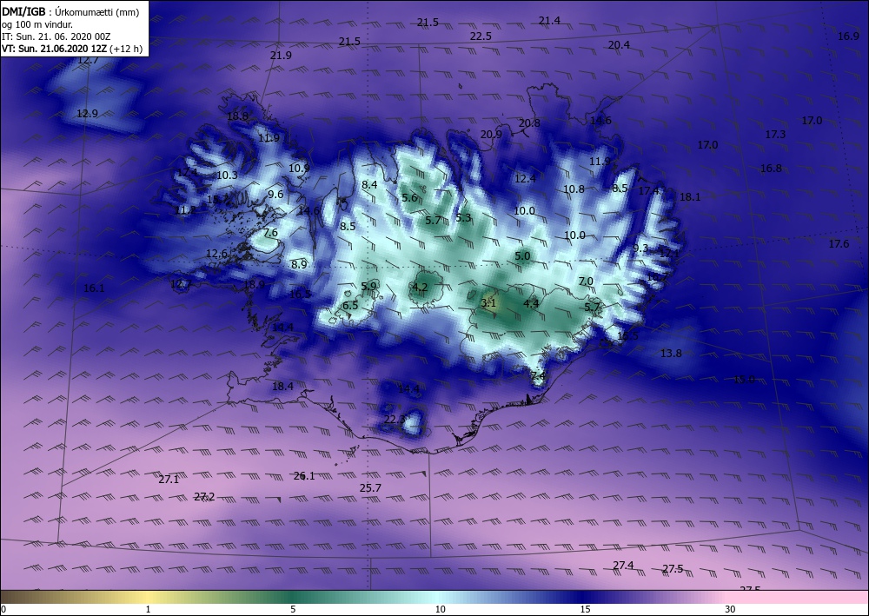This screenshot has height=616, width=869.
Task: Click the 16.9 value on the map
Action: pyautogui.click(x=848, y=36)
